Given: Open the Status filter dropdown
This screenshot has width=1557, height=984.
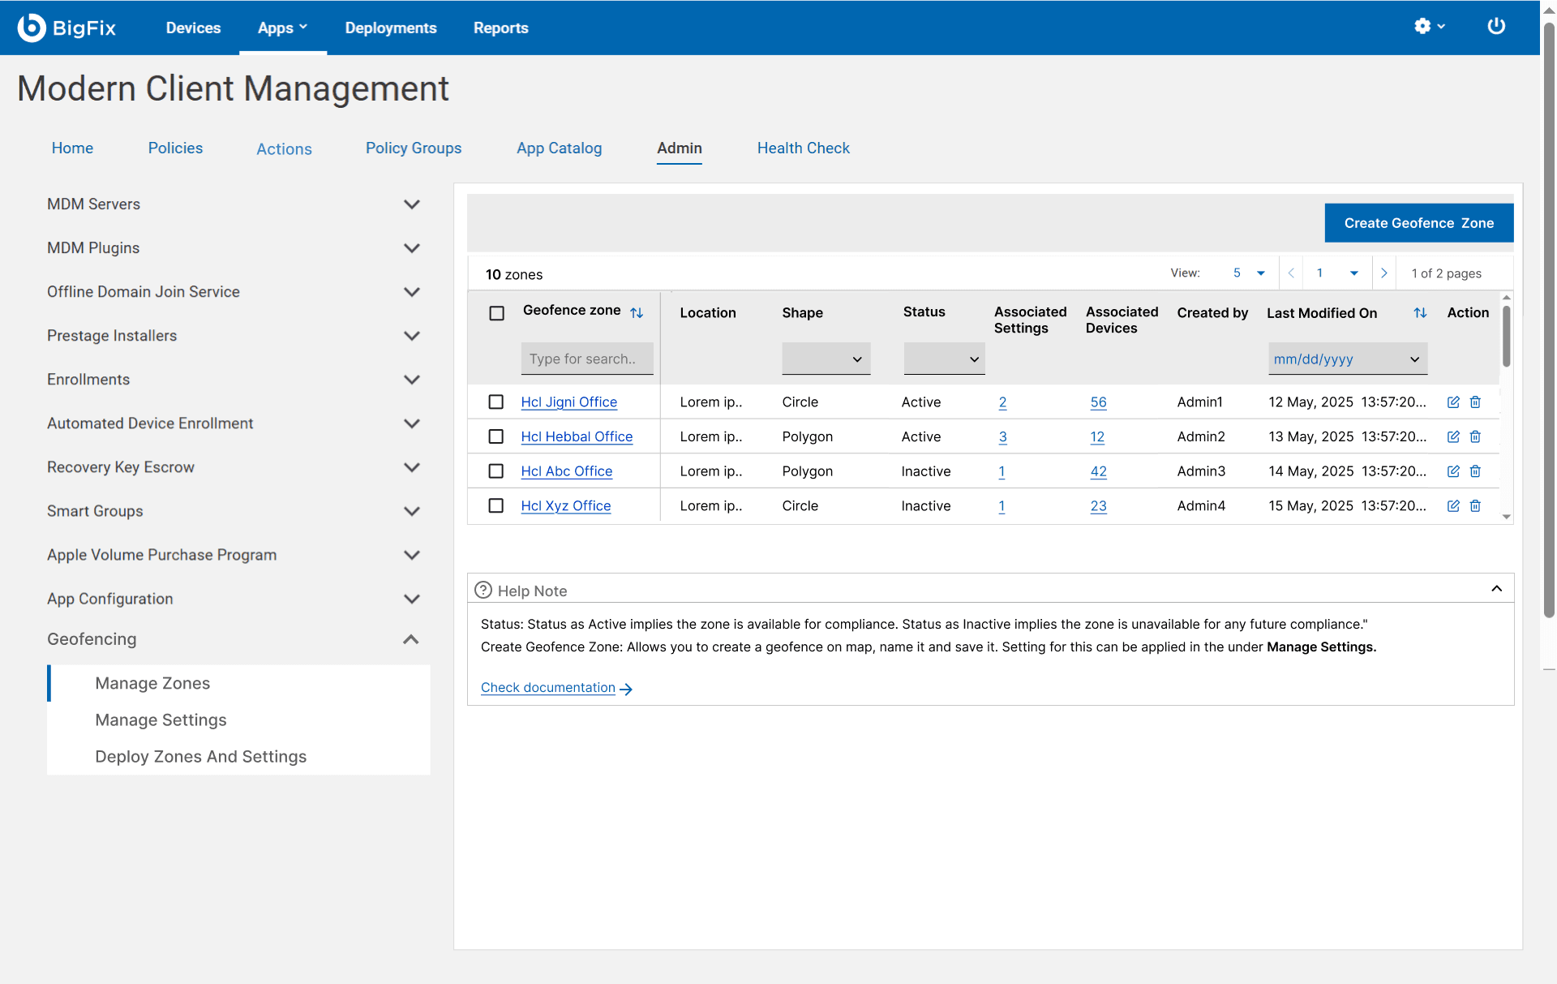Looking at the screenshot, I should pyautogui.click(x=944, y=359).
